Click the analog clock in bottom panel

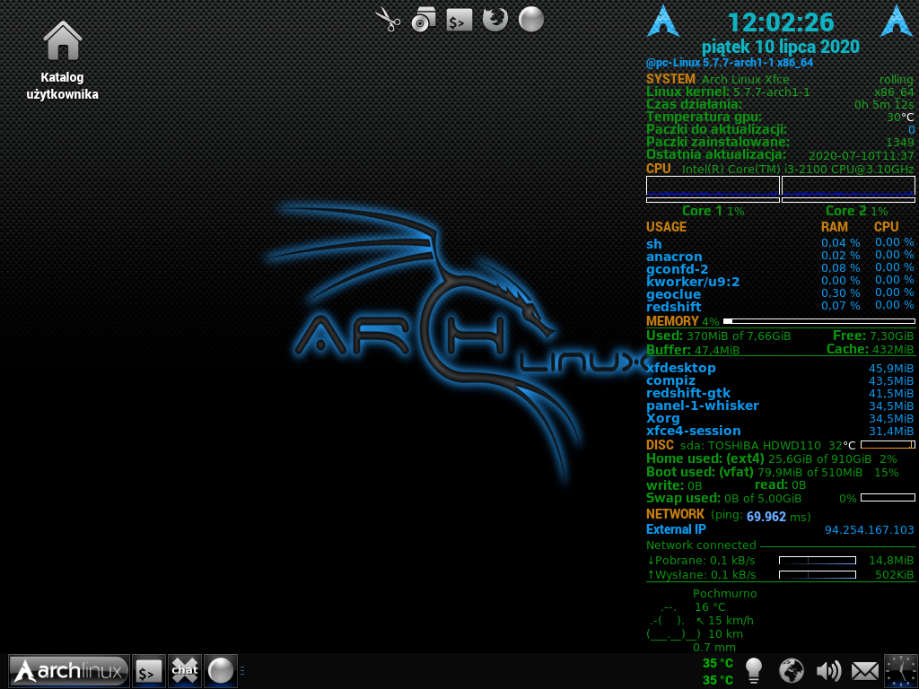tap(901, 671)
